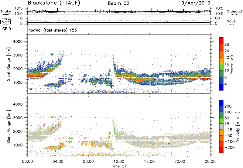The image size is (243, 168).
Task: Click the right '10^0' noise axis label
Action: click(x=219, y=13)
